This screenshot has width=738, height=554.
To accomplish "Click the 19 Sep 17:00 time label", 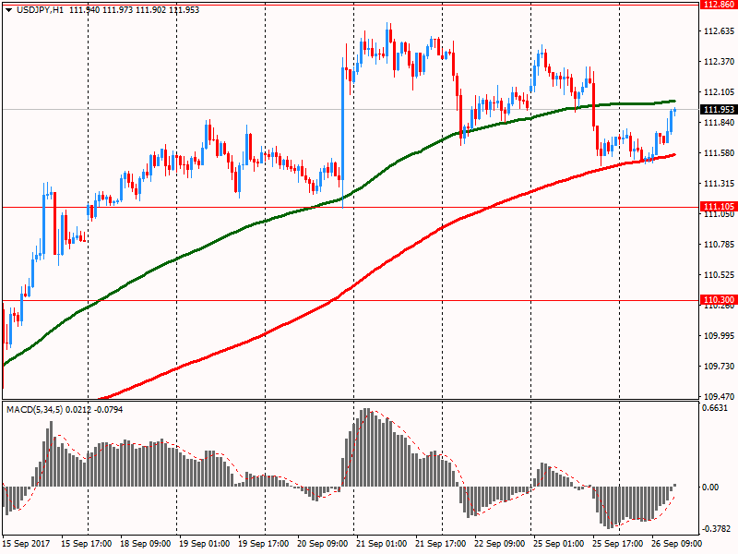I will point(264,544).
